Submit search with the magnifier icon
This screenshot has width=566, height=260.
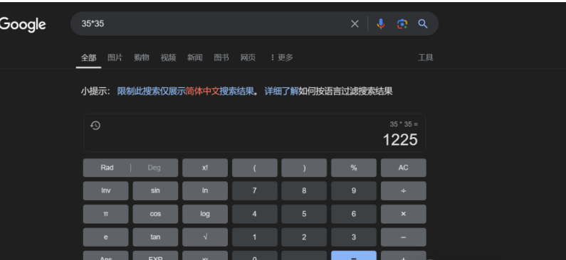(x=423, y=23)
